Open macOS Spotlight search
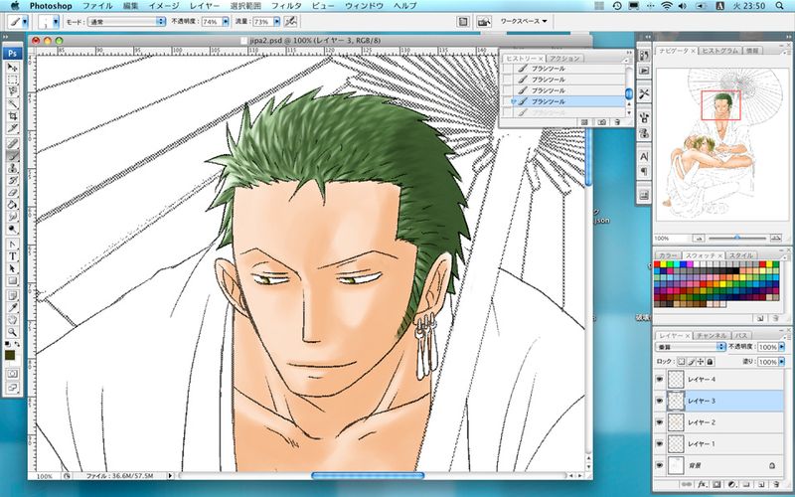 coord(780,6)
